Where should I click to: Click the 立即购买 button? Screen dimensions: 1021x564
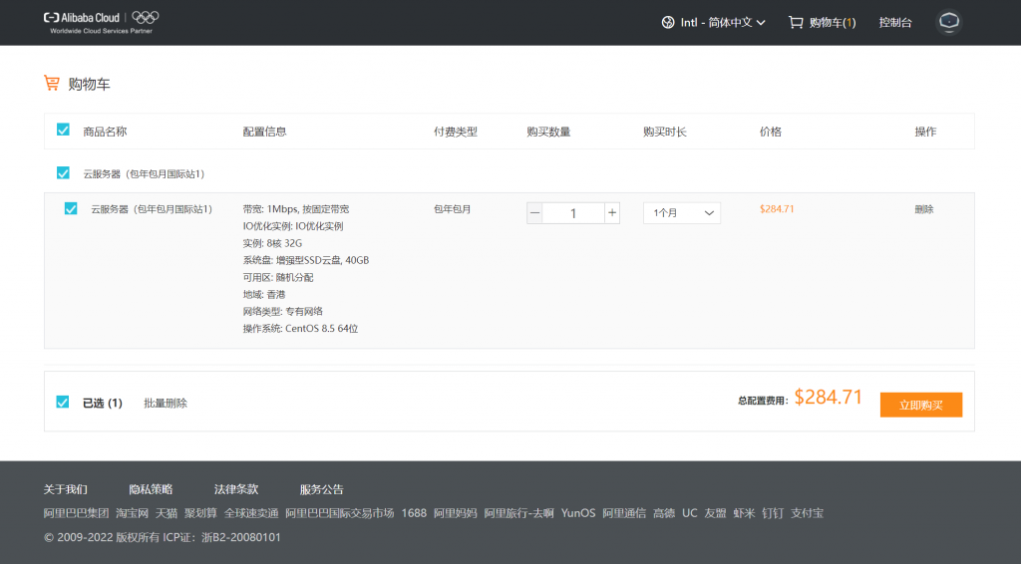(x=920, y=405)
